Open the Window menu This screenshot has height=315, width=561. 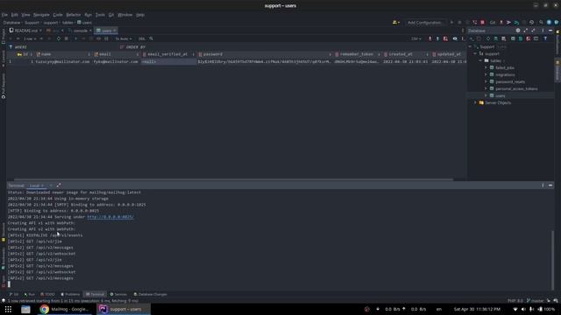(x=124, y=15)
